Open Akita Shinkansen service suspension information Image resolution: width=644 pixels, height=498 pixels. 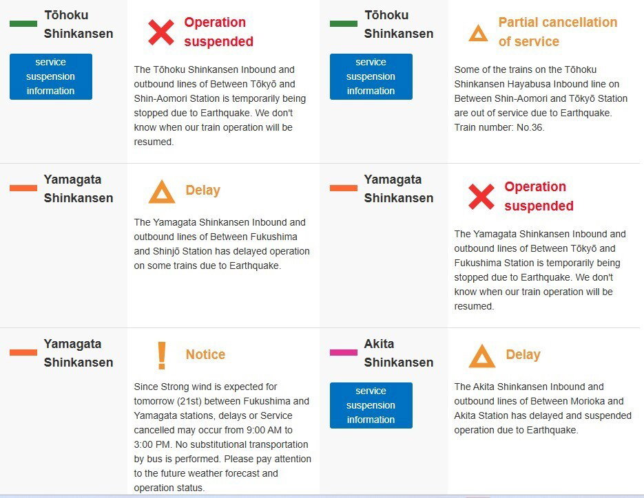click(371, 405)
